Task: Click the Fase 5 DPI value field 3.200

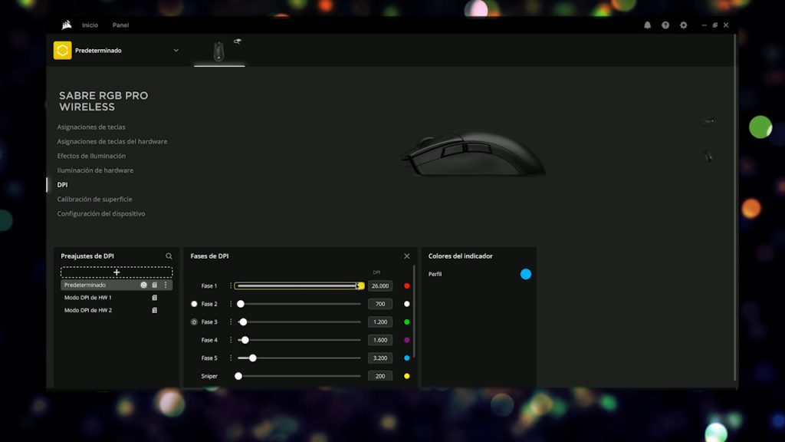Action: pos(380,358)
